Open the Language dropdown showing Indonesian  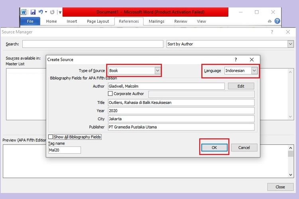pos(254,71)
